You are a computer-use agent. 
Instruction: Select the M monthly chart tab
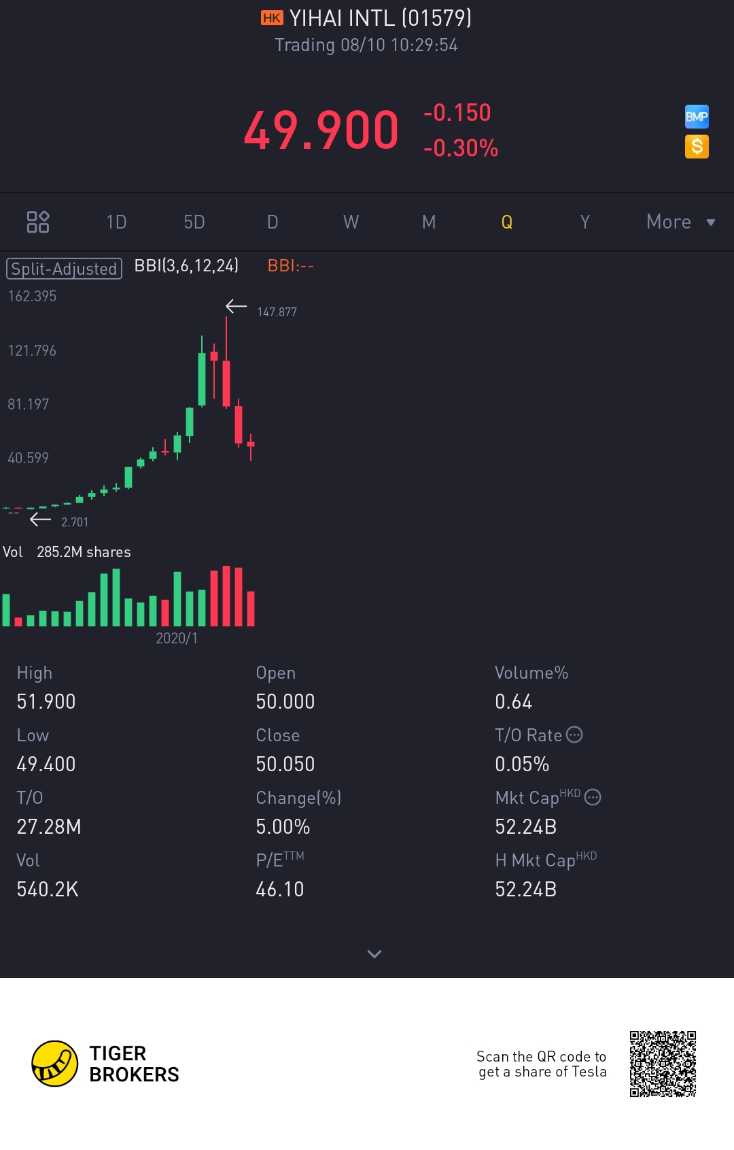coord(429,222)
